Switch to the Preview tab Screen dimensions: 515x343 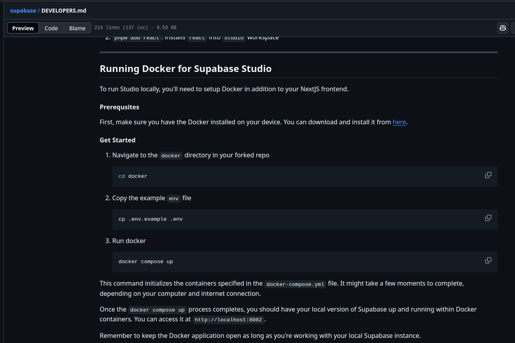(x=23, y=28)
